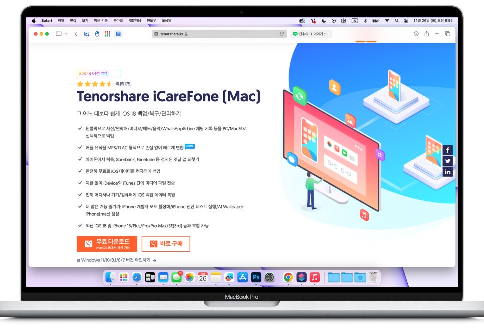Share page via LinkedIn icon
Image resolution: width=484 pixels, height=329 pixels.
click(448, 172)
